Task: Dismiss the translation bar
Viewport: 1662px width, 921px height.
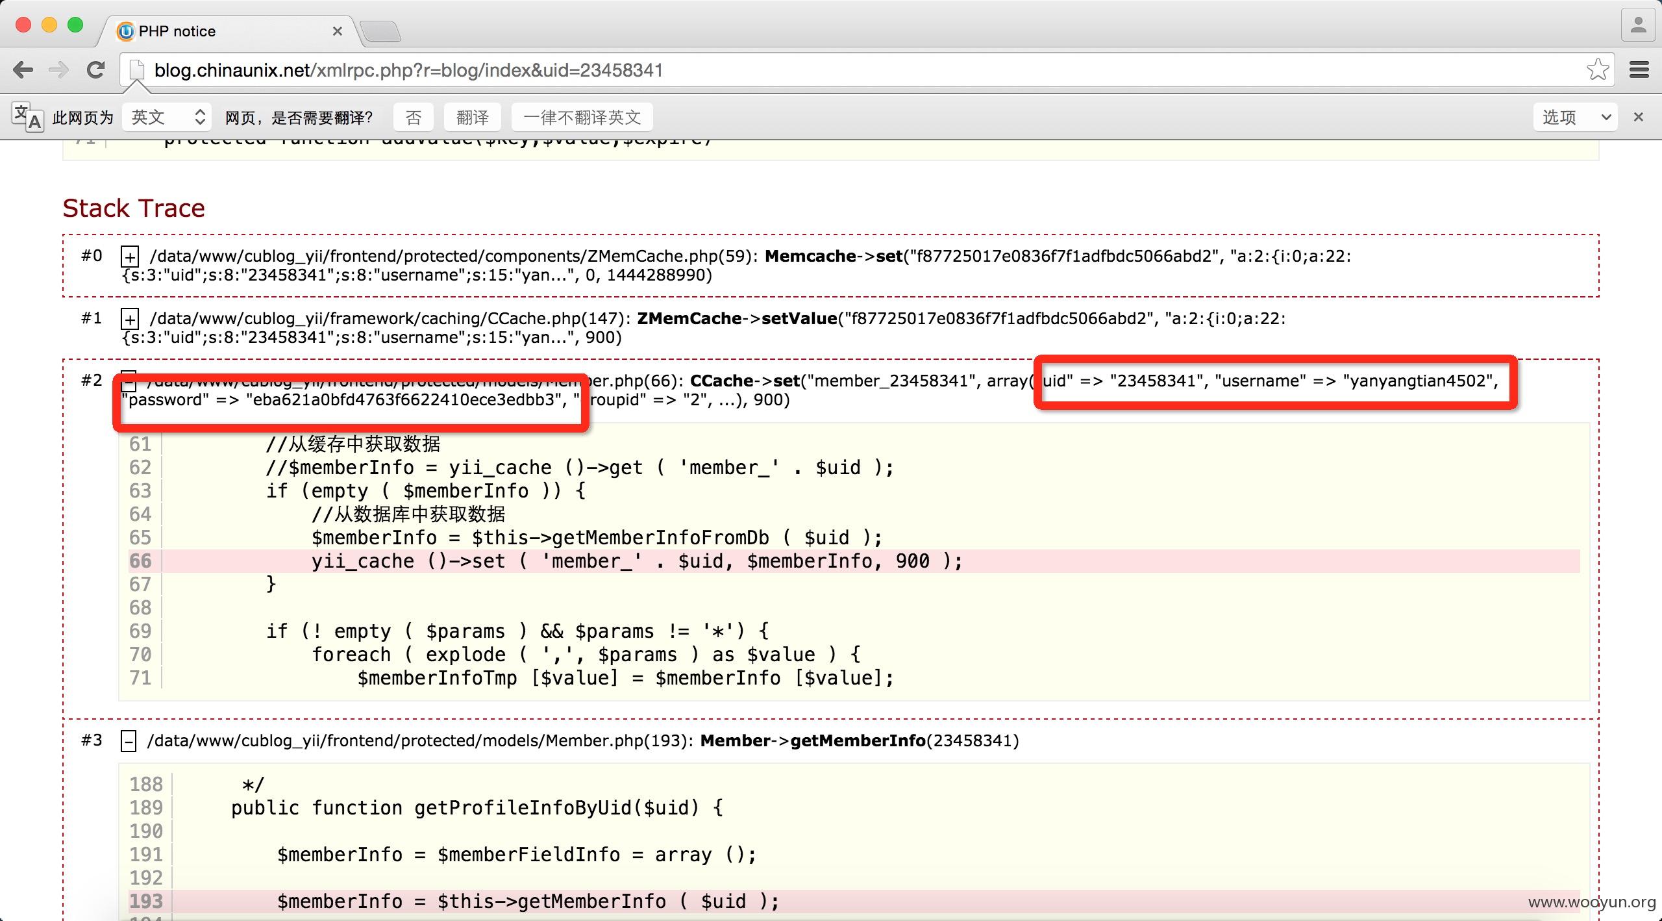Action: tap(1639, 117)
